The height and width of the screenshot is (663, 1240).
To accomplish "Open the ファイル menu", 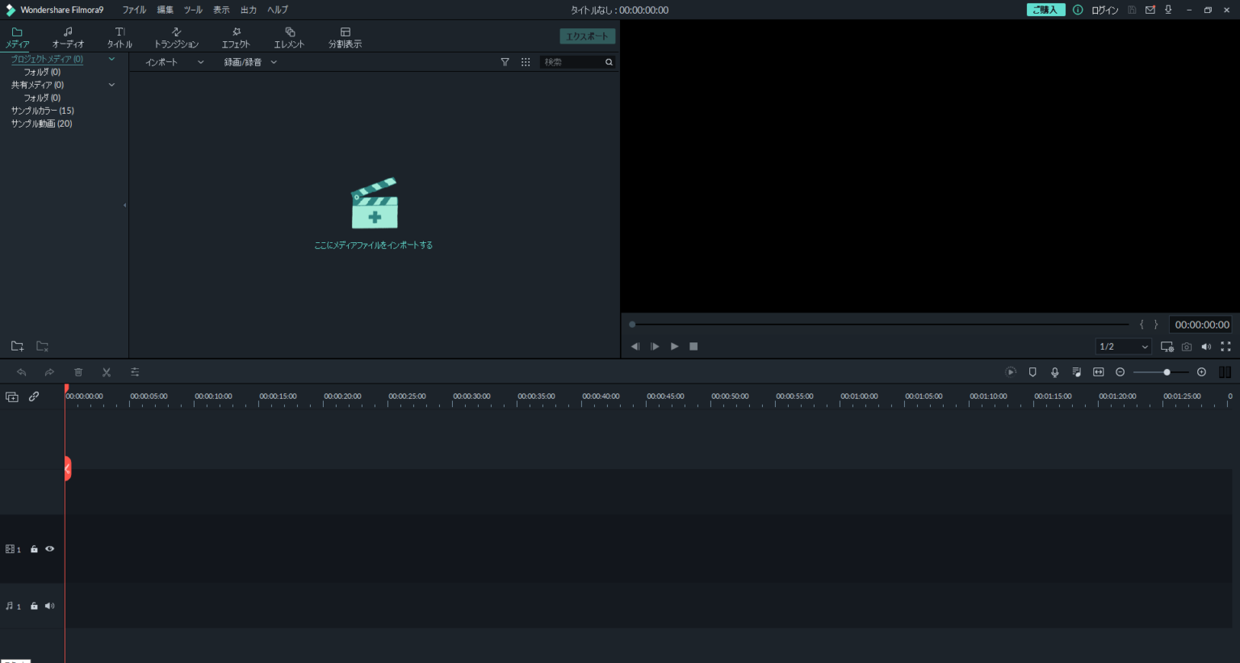I will pos(133,10).
